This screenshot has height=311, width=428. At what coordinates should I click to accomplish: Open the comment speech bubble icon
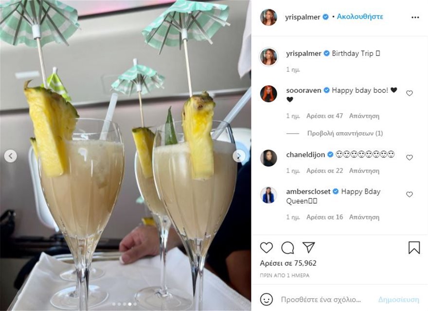click(288, 248)
